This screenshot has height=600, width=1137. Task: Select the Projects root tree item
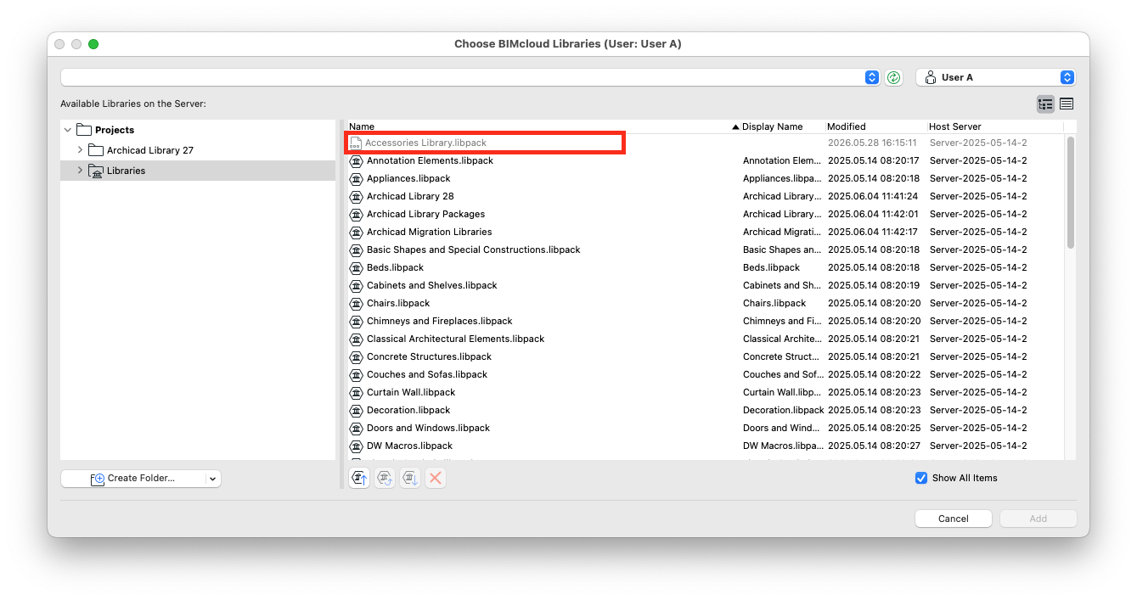pyautogui.click(x=114, y=130)
